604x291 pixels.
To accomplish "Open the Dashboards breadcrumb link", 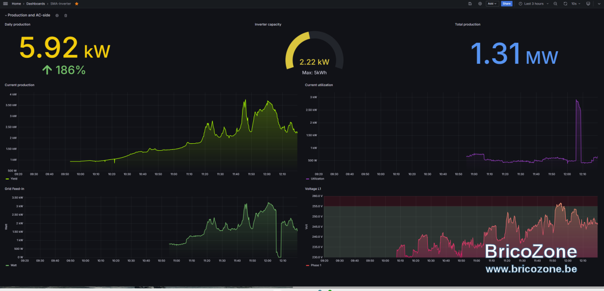I will [x=35, y=4].
